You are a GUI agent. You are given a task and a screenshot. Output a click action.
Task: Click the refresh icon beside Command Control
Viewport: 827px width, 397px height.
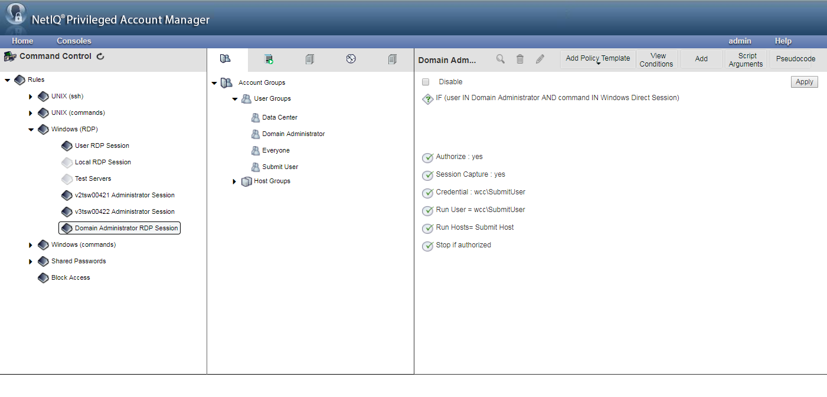(x=100, y=57)
